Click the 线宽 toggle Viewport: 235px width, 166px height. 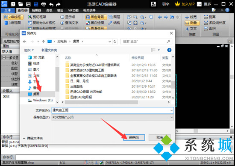click(191, 17)
